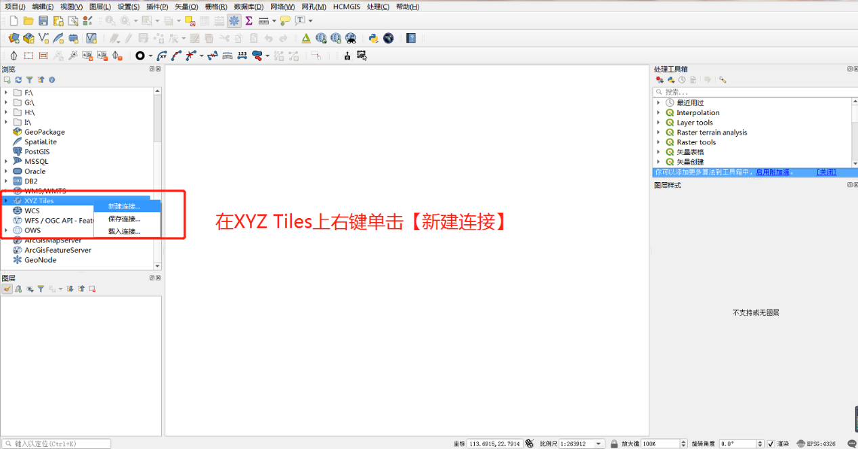Open the processing toolbox wrench options icon
Image resolution: width=858 pixels, height=449 pixels.
(x=723, y=80)
